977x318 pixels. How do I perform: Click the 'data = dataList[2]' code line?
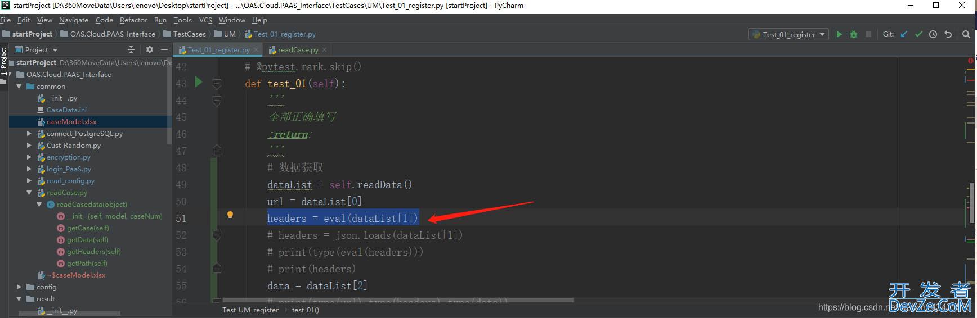pos(317,285)
